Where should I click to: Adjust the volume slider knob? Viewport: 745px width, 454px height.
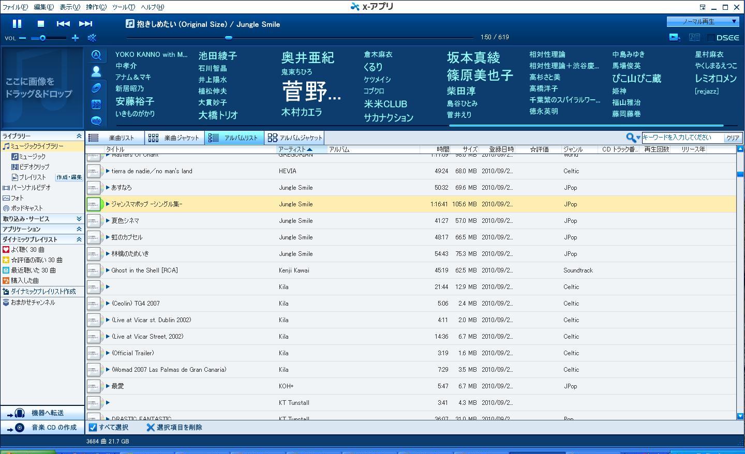click(x=42, y=38)
